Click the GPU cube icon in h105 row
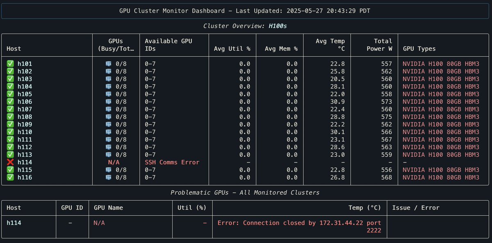 pos(109,94)
